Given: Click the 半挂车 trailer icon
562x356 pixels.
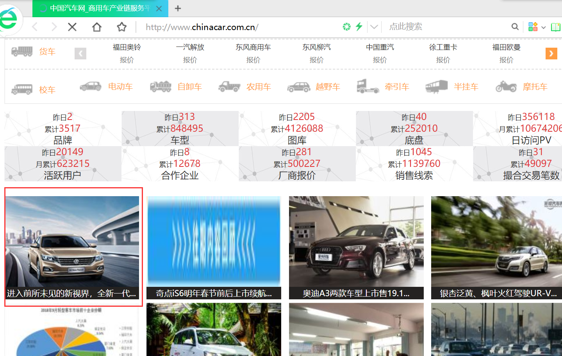Looking at the screenshot, I should pos(437,86).
